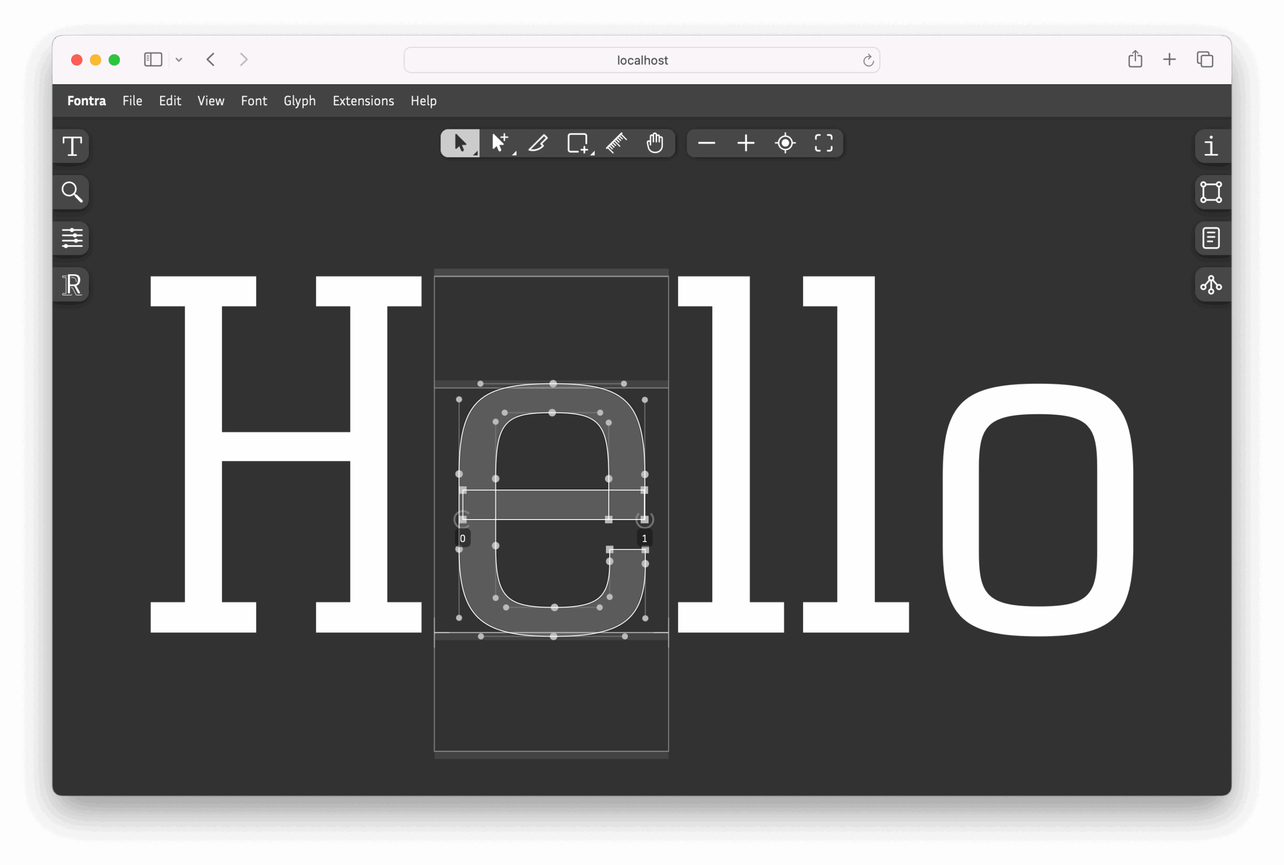The width and height of the screenshot is (1284, 865).
Task: Open the Extensions menu
Action: pos(363,101)
